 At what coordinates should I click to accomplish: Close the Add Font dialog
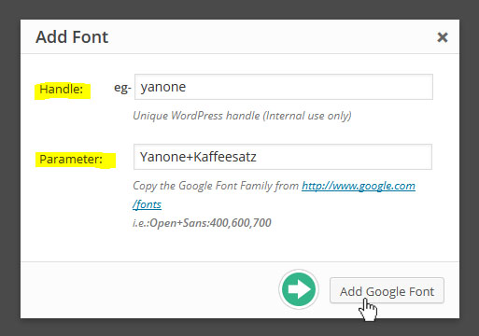point(443,37)
